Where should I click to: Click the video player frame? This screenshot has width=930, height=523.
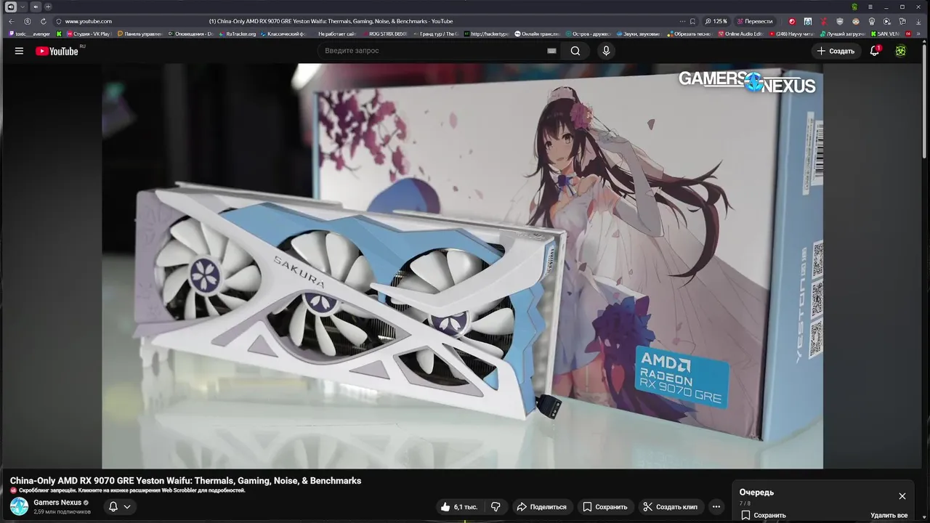click(x=462, y=266)
